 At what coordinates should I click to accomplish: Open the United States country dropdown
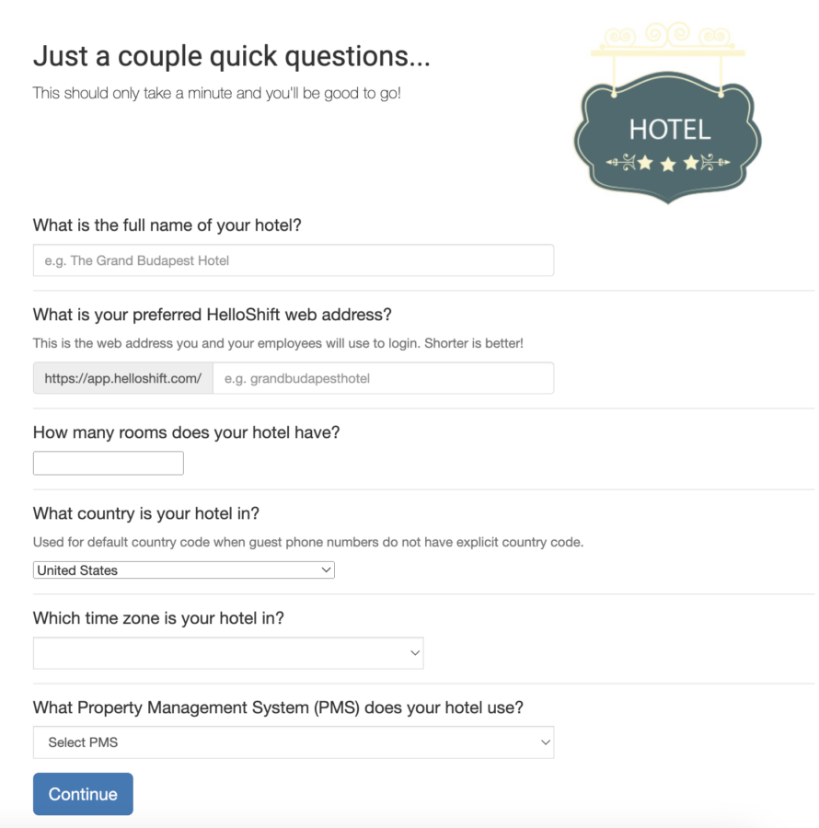pyautogui.click(x=184, y=570)
